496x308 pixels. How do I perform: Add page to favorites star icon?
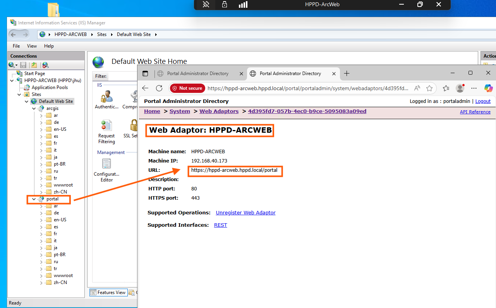(429, 88)
